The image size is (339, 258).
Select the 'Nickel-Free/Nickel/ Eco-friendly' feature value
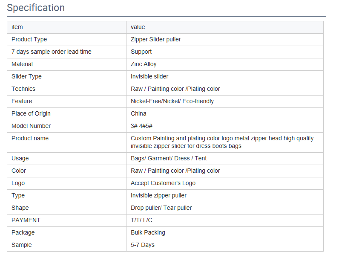(172, 101)
